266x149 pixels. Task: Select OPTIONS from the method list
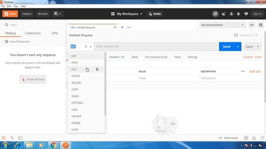click(86, 103)
